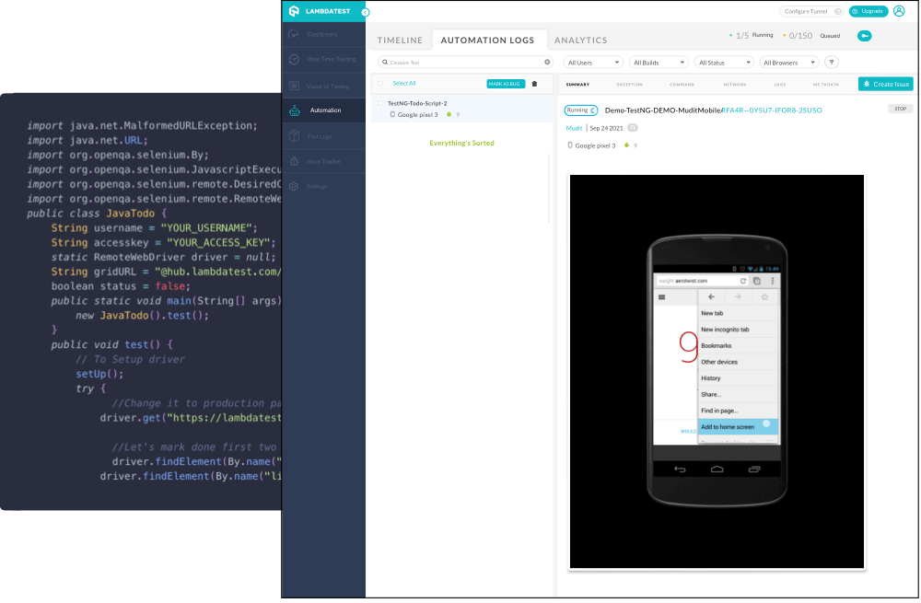This screenshot has width=921, height=603.
Task: Click the Contains Text search field
Action: pos(465,63)
